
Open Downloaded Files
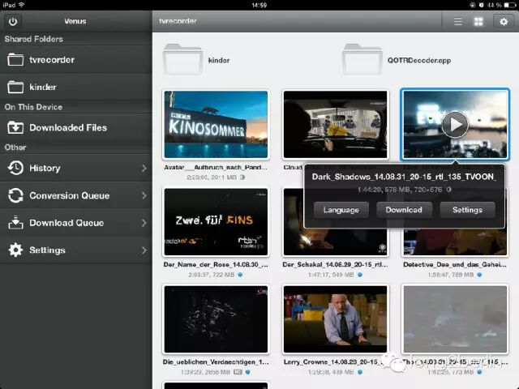pos(75,128)
